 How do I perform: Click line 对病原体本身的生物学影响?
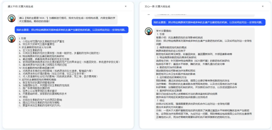point(56,71)
